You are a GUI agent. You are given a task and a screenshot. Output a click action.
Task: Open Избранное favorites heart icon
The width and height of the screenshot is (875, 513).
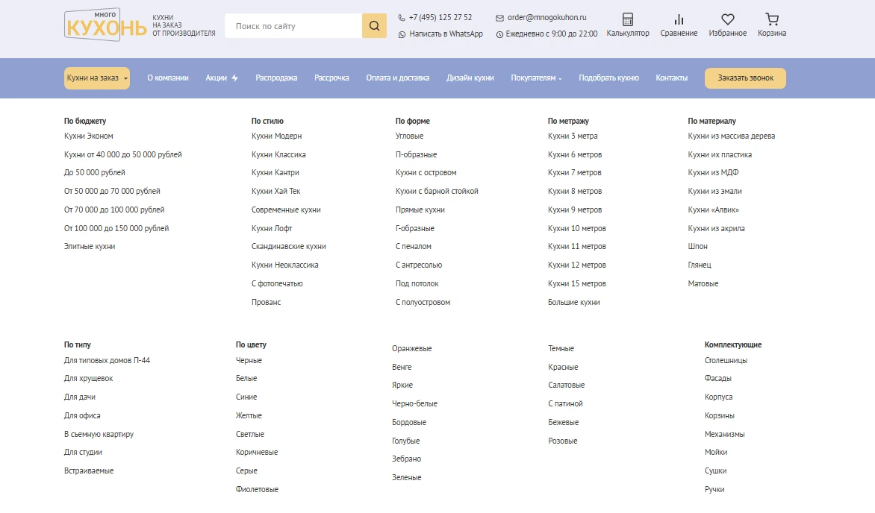[727, 20]
